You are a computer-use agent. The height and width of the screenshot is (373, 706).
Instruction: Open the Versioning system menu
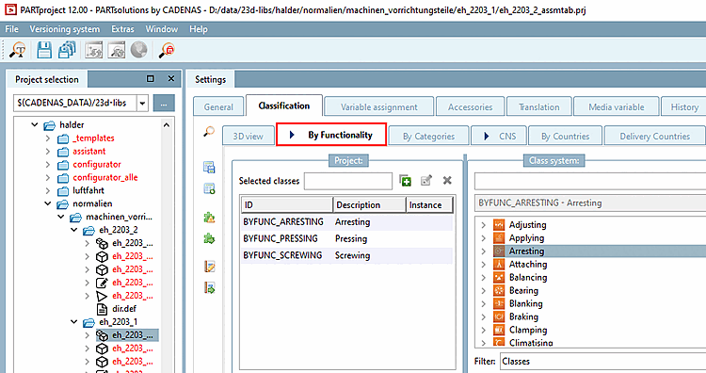[x=65, y=29]
